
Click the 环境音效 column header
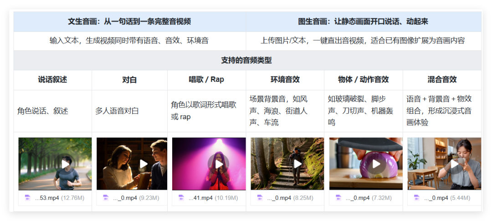point(285,80)
